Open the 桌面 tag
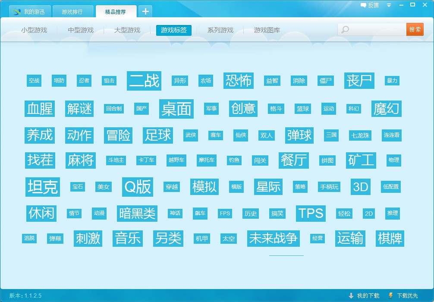This screenshot has width=434, height=302. [176, 109]
